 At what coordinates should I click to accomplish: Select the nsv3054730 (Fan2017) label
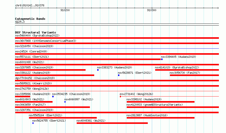click(x=185, y=73)
